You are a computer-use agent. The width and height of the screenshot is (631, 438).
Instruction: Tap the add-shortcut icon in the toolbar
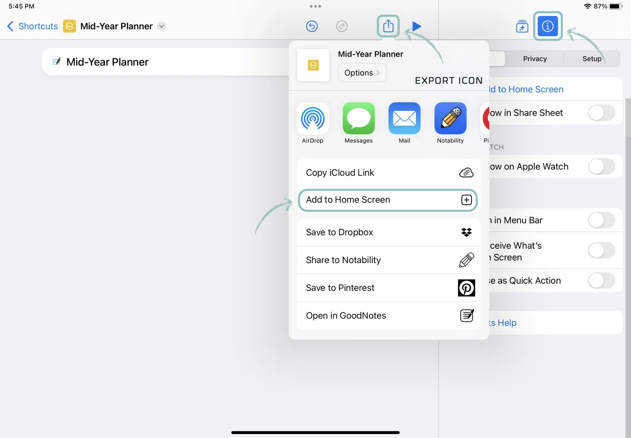click(x=522, y=26)
